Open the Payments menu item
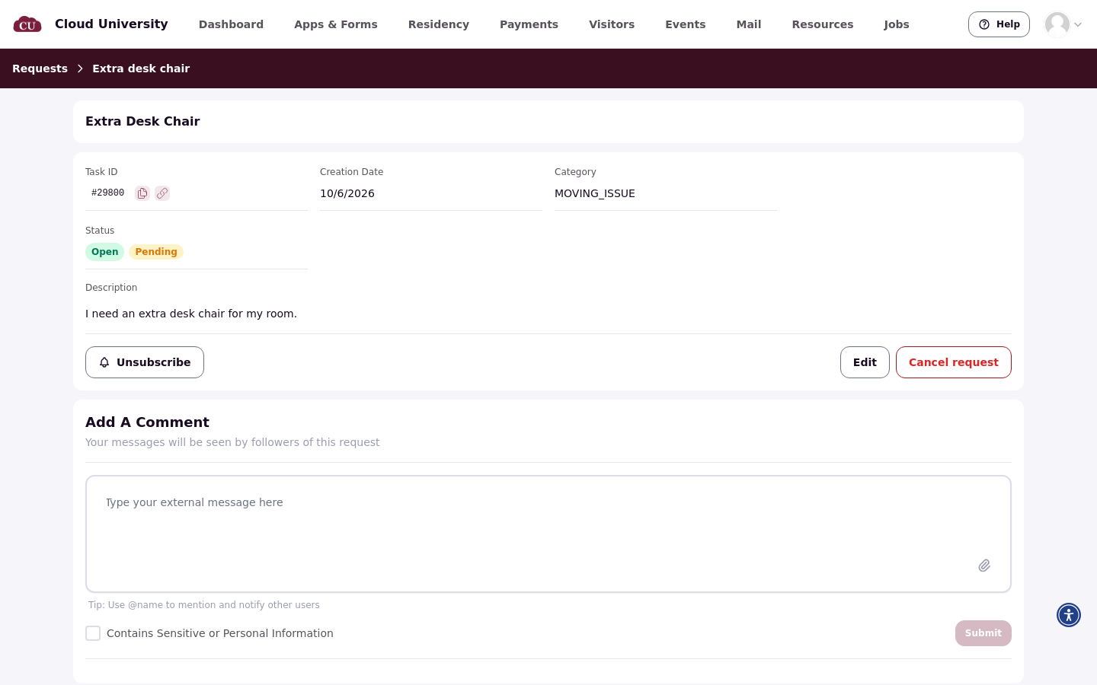 529,24
